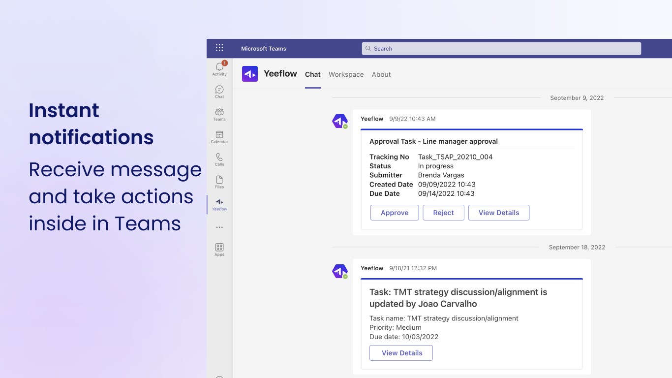Go to Teams in the sidebar
This screenshot has width=672, height=378.
pyautogui.click(x=219, y=114)
